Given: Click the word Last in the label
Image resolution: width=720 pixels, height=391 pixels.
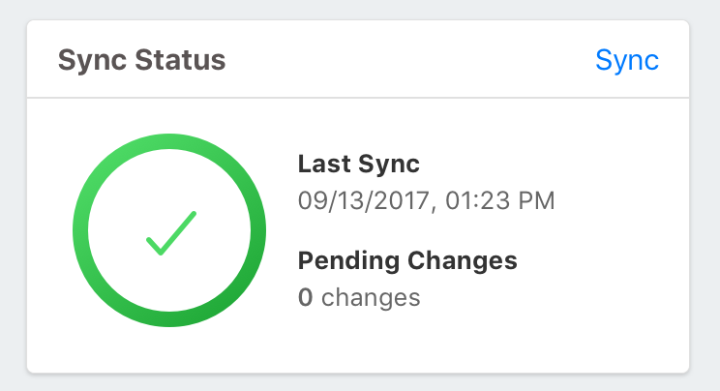Looking at the screenshot, I should [x=321, y=164].
